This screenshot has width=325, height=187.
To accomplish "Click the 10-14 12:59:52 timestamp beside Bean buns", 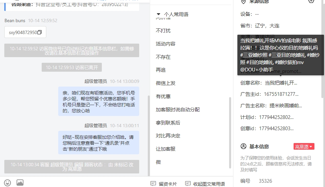I will [43, 20].
